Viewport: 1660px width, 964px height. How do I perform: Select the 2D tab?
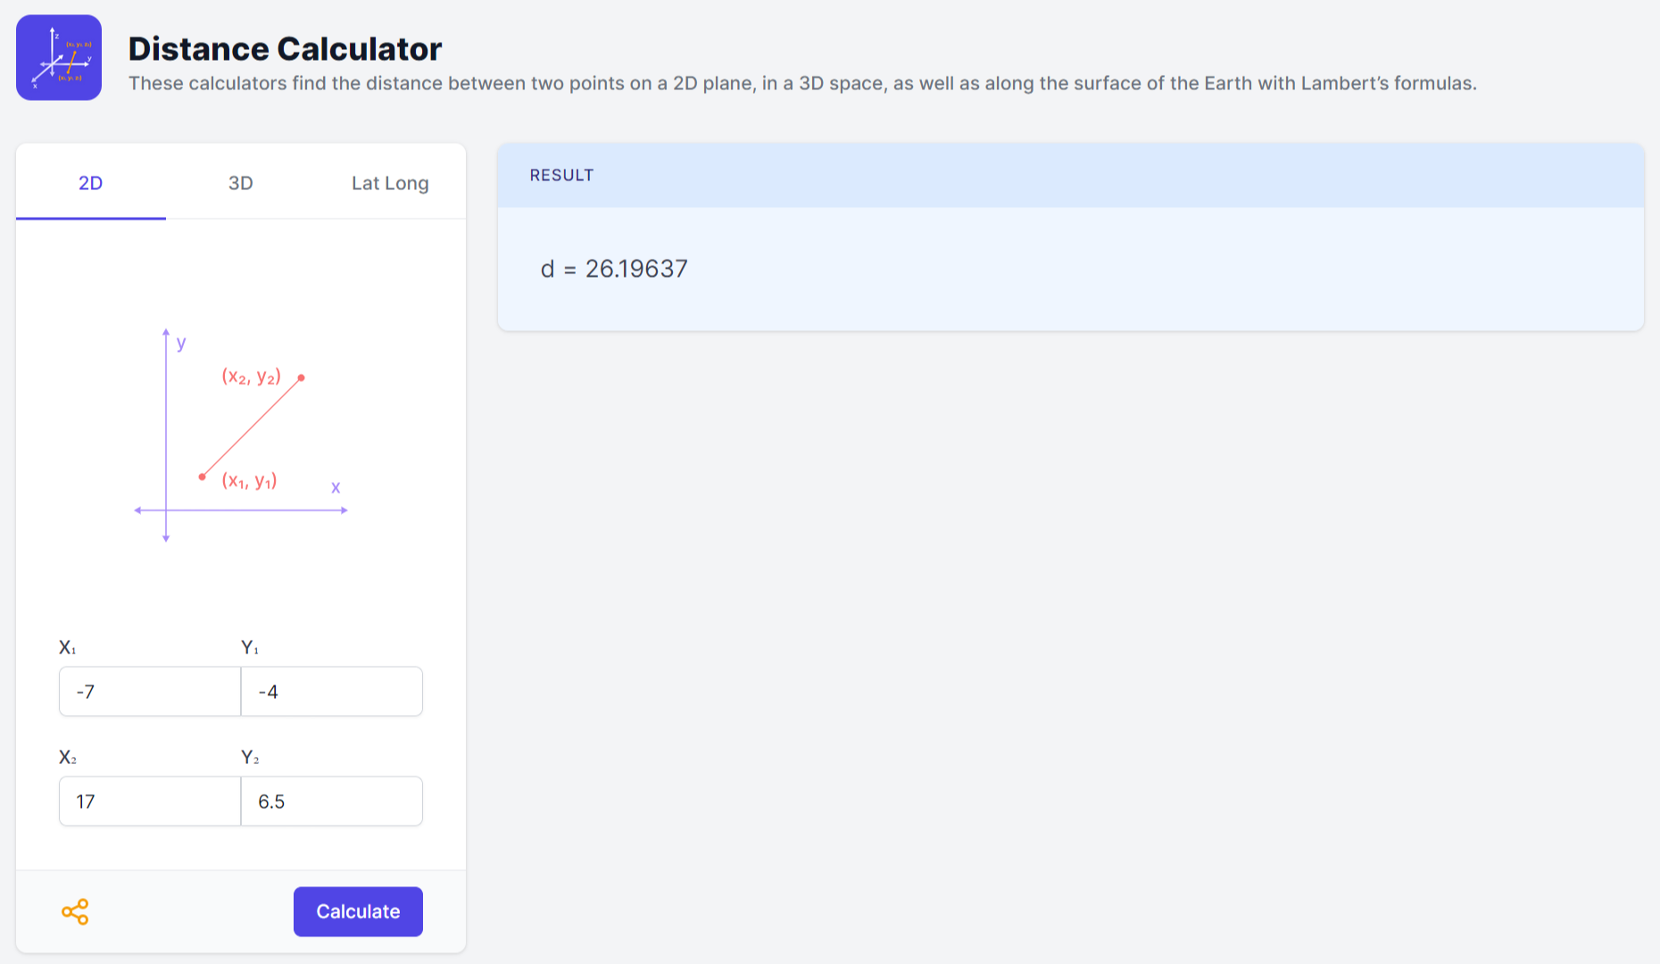tap(90, 183)
